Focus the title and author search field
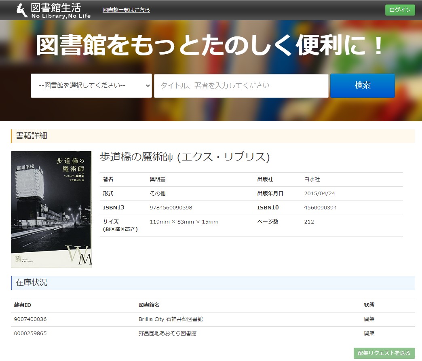The width and height of the screenshot is (422, 361). [x=241, y=86]
